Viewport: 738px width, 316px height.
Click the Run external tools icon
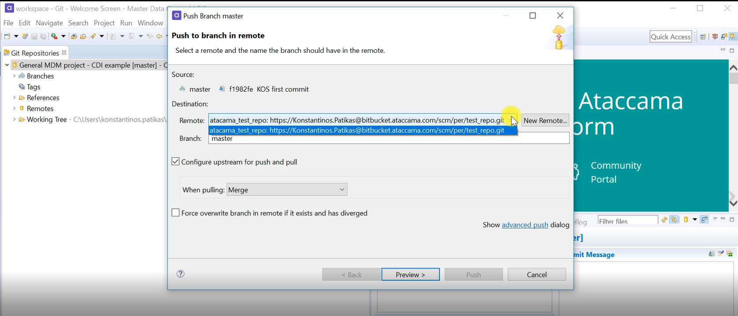tap(54, 36)
